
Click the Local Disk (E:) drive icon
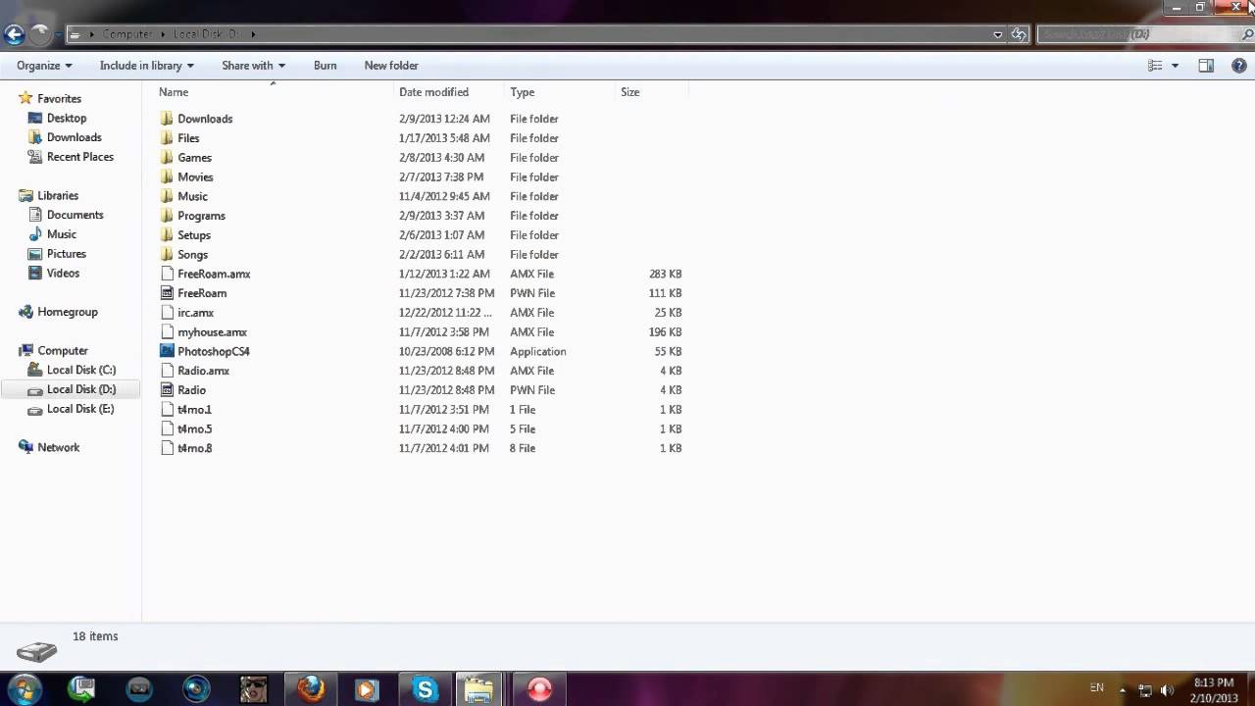pos(35,409)
